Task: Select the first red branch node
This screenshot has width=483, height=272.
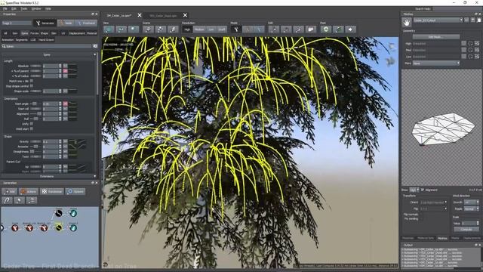Action: click(x=14, y=228)
